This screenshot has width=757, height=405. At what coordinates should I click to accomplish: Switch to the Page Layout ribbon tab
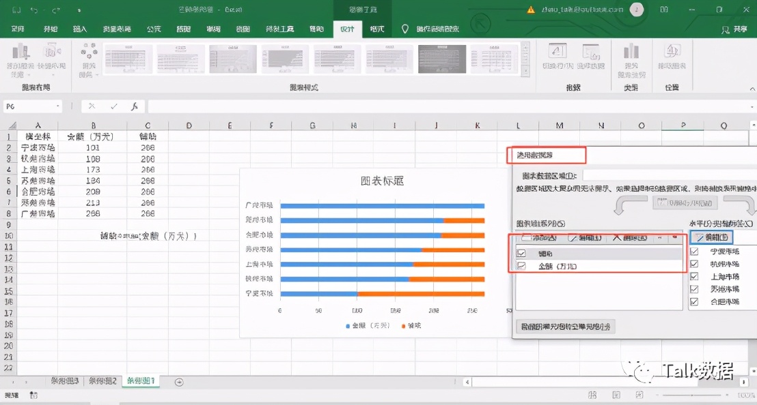[117, 29]
